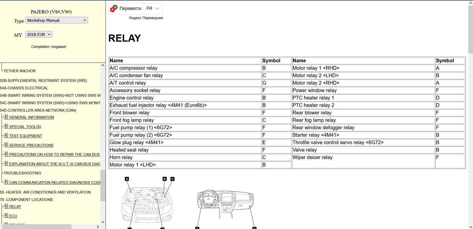Expand 54B-SMART WIRING SYSTEM not using SWS section
This screenshot has width=473, height=229.
click(x=50, y=96)
